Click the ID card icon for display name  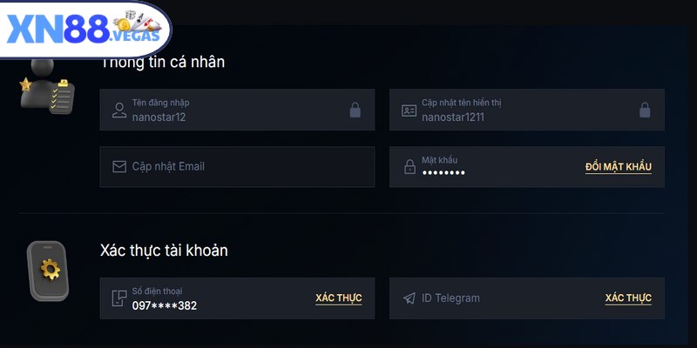click(x=409, y=110)
